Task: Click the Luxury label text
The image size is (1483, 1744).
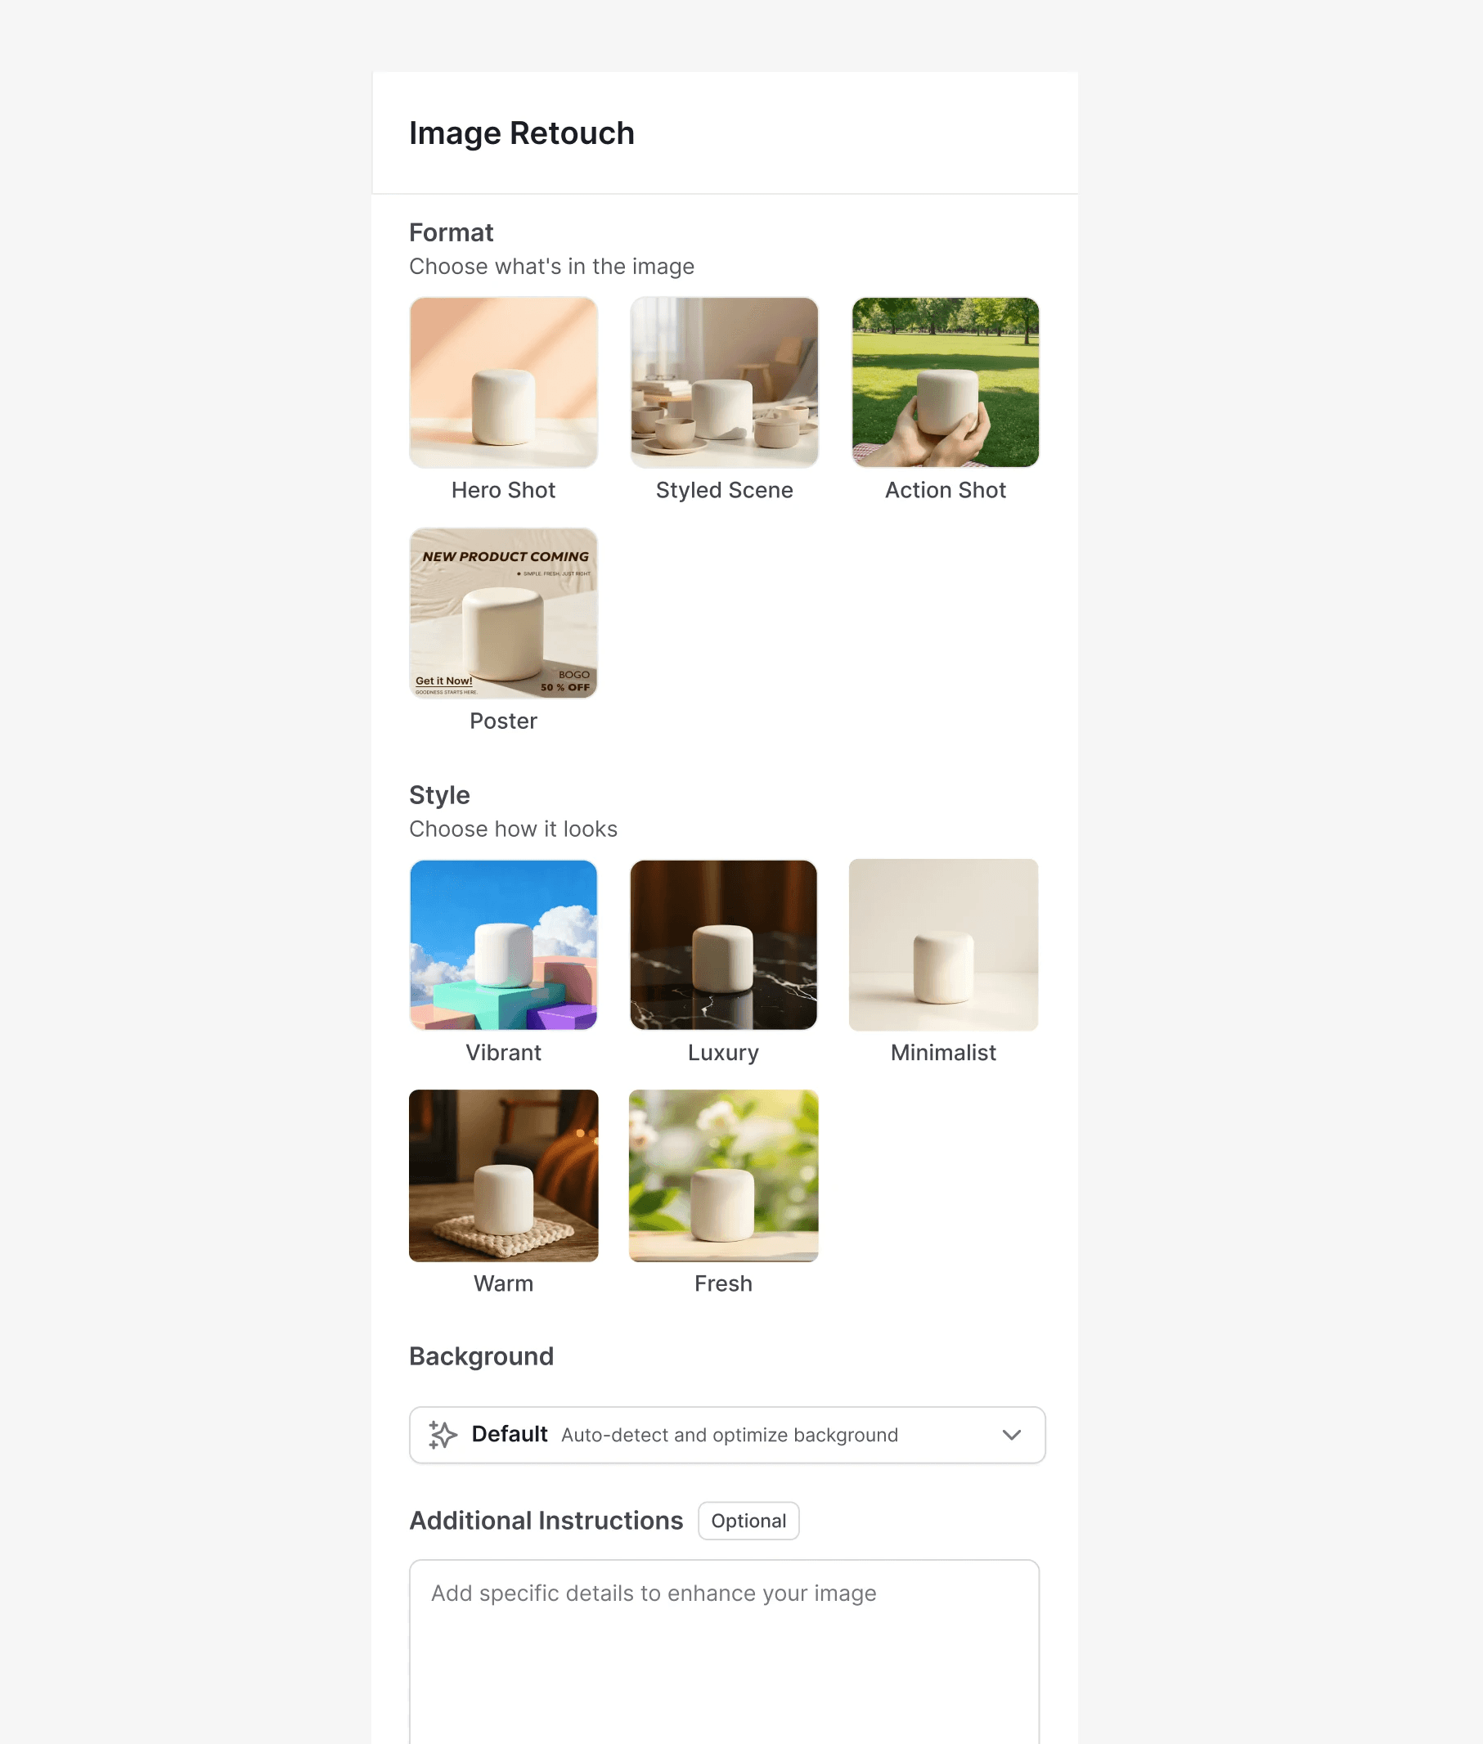Action: (x=723, y=1053)
